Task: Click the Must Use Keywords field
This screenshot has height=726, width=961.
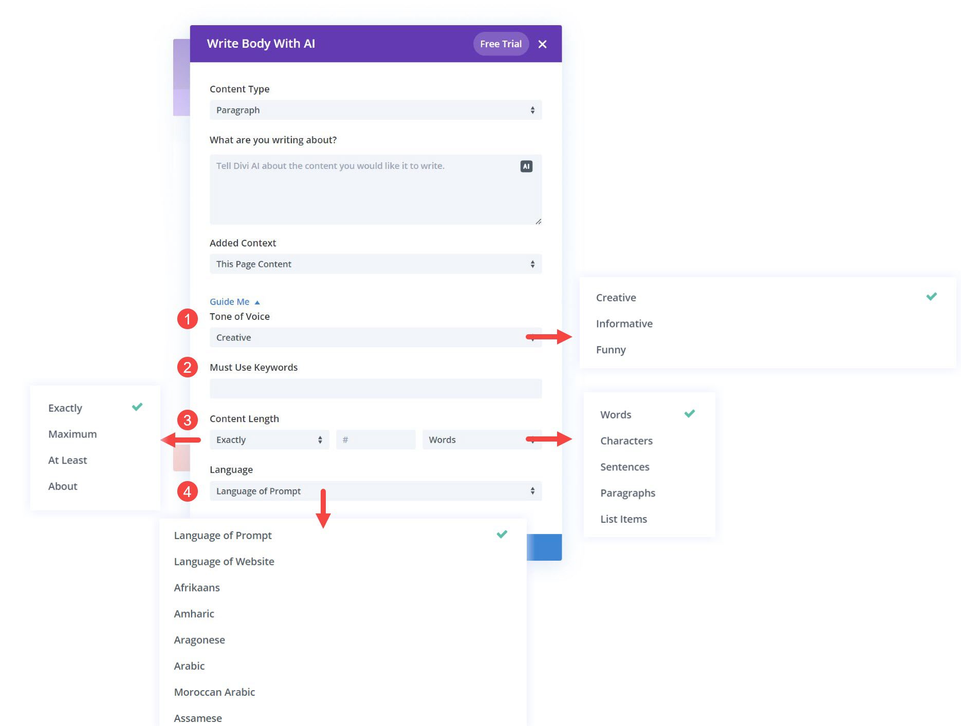Action: [x=375, y=389]
